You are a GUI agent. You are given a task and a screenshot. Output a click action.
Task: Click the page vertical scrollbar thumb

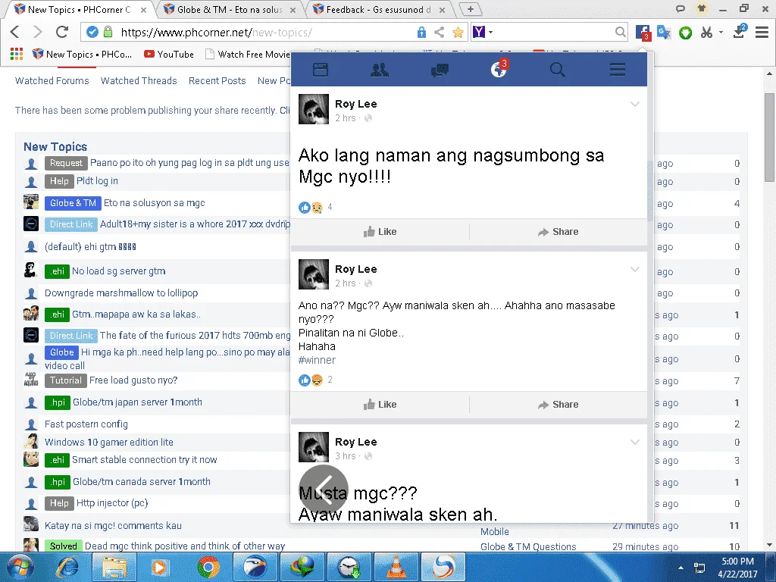click(769, 137)
